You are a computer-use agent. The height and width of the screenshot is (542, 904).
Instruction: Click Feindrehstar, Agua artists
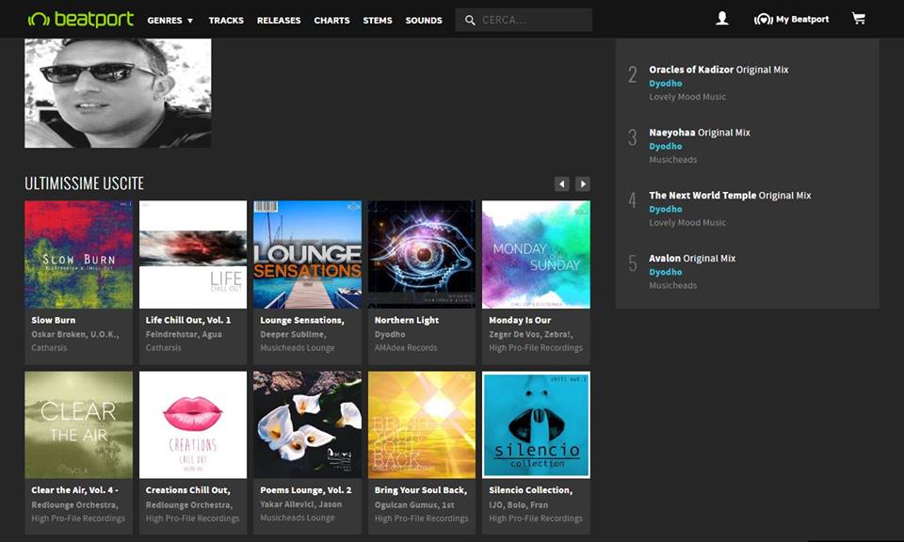click(184, 334)
